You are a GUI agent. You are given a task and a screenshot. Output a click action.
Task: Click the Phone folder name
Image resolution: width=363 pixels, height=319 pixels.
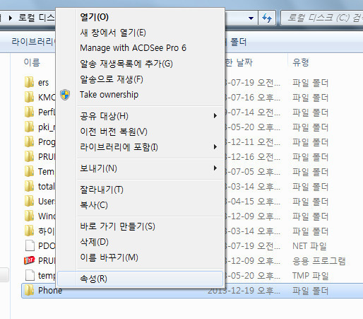(x=50, y=291)
